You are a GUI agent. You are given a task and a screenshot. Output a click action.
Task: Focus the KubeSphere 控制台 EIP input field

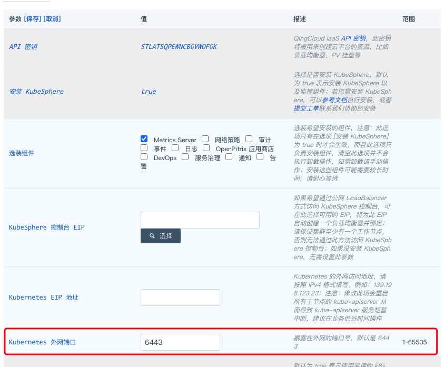200,220
